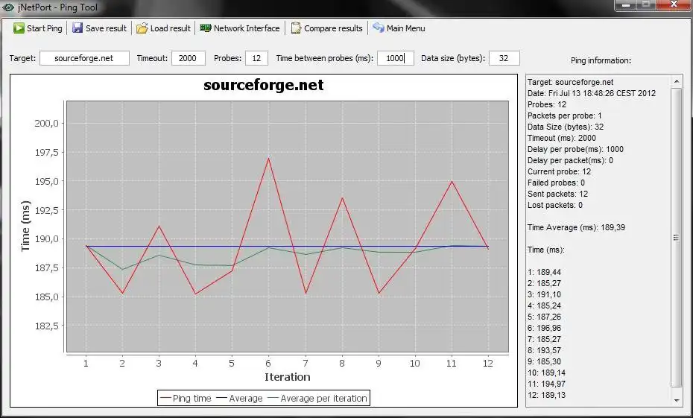Focus the Data size field showing 32

[504, 58]
